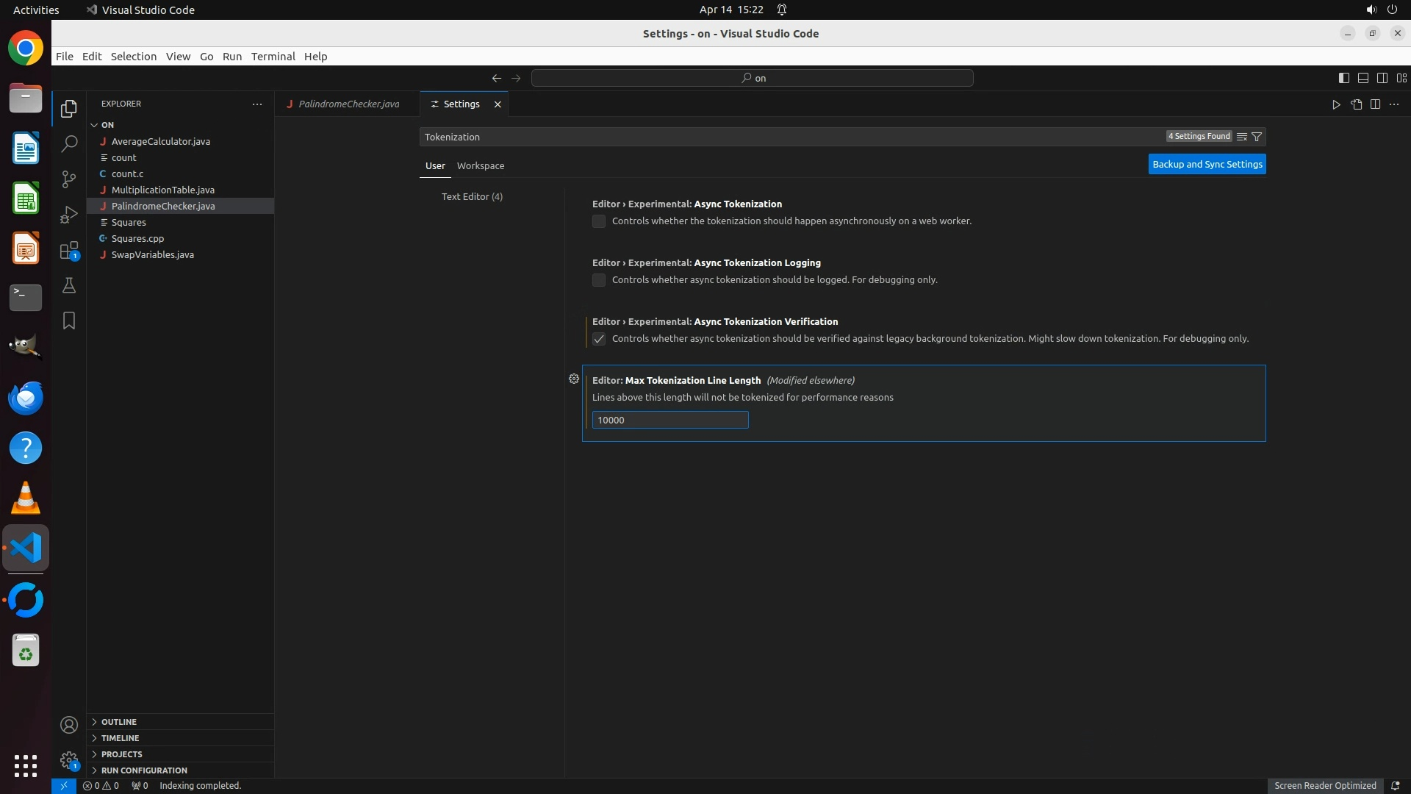This screenshot has height=794, width=1411.
Task: Open the Search view in activity bar
Action: [x=69, y=143]
